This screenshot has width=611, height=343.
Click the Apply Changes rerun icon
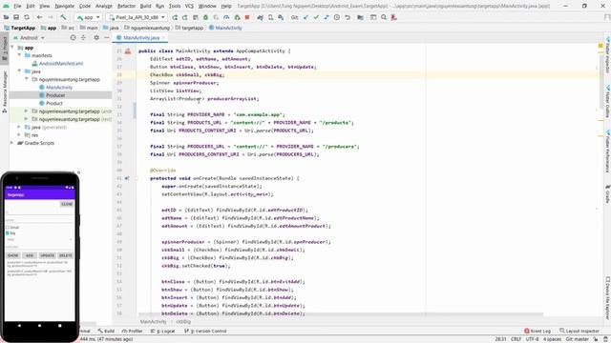175,17
